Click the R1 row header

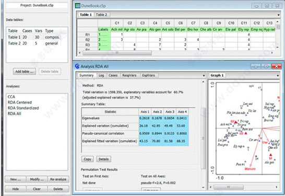(x=88, y=34)
